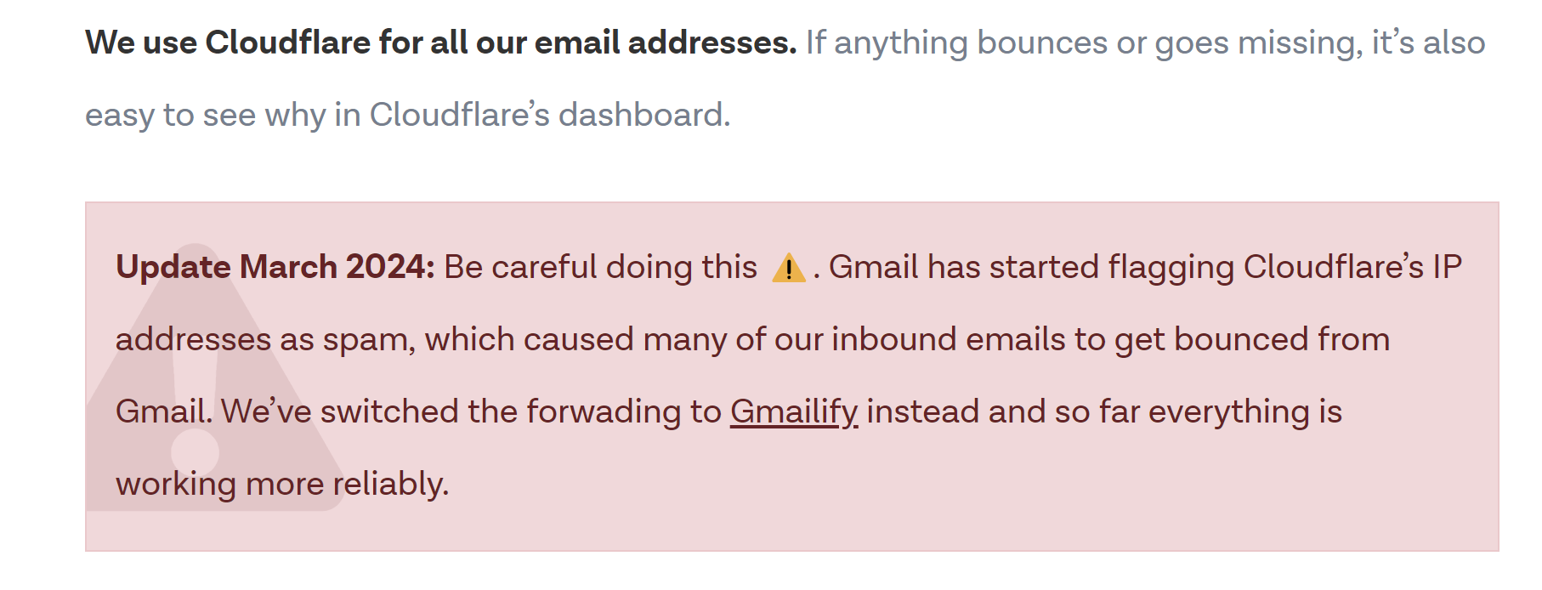Click the misspelled word "forwading"
The width and height of the screenshot is (1542, 590).
pyautogui.click(x=604, y=412)
